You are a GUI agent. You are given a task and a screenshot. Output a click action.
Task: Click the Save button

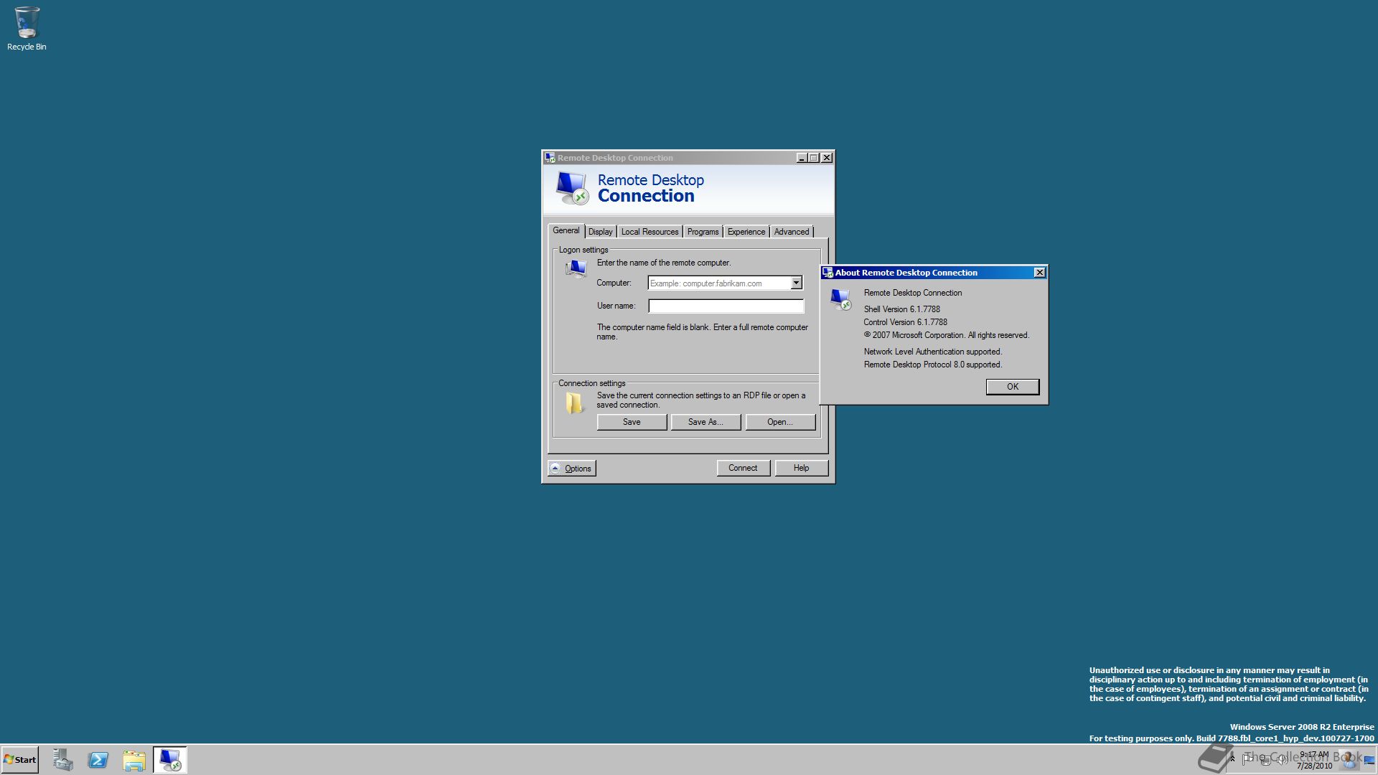(x=632, y=422)
